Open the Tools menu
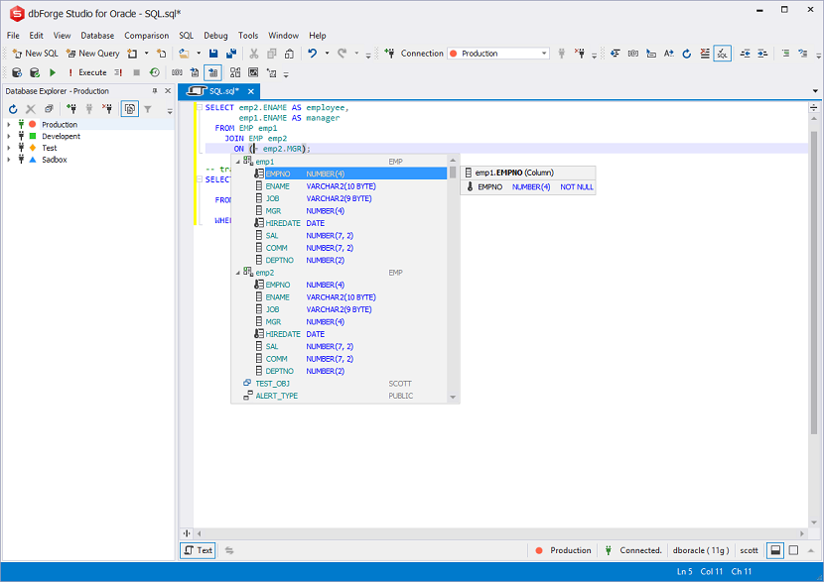The height and width of the screenshot is (582, 824). tap(248, 35)
